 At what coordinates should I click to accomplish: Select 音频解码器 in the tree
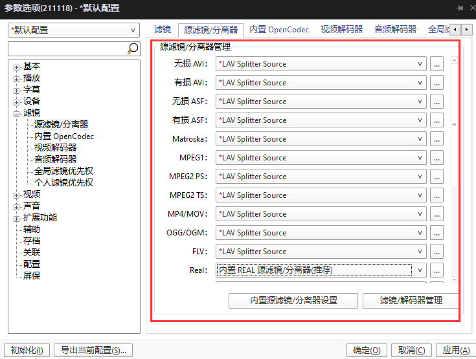click(55, 159)
